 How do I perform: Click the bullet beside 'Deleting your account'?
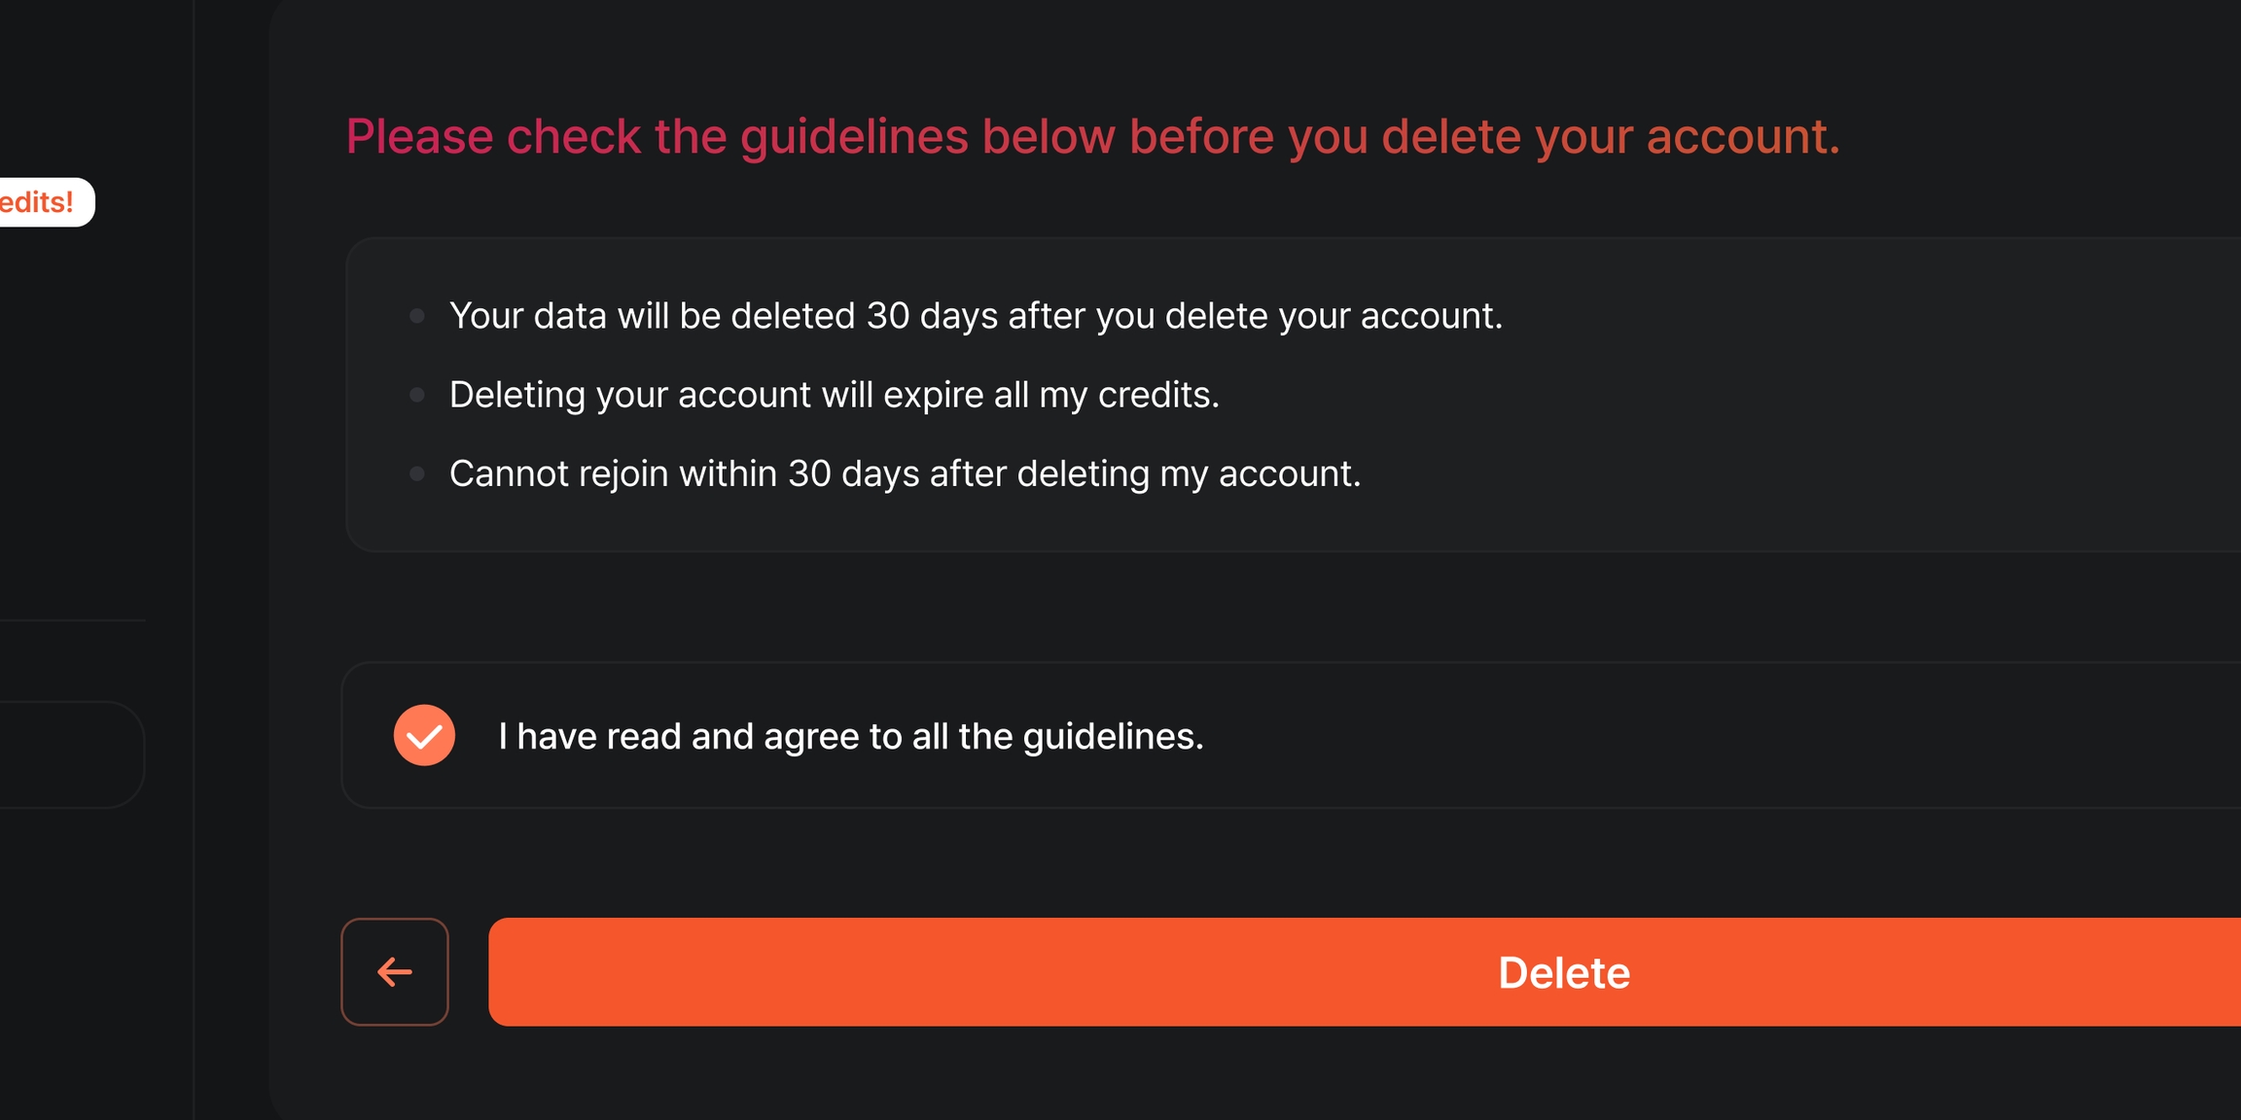[417, 395]
